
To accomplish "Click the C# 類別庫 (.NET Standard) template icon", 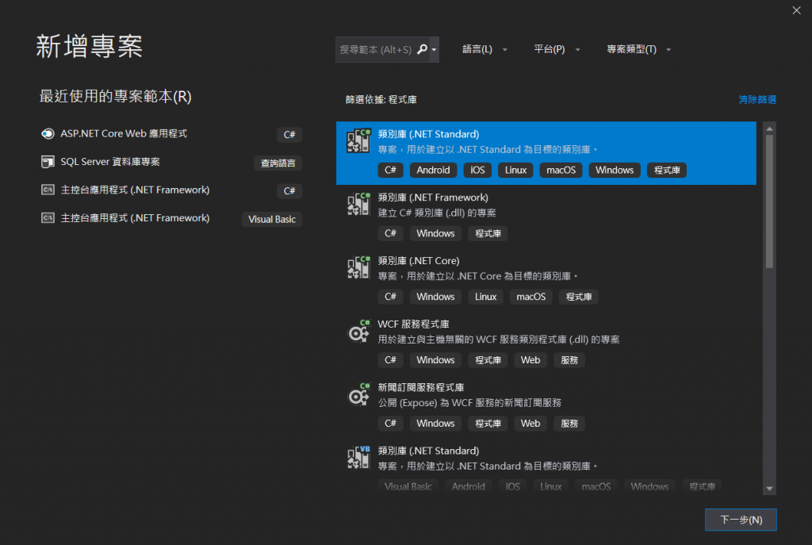I will 359,140.
